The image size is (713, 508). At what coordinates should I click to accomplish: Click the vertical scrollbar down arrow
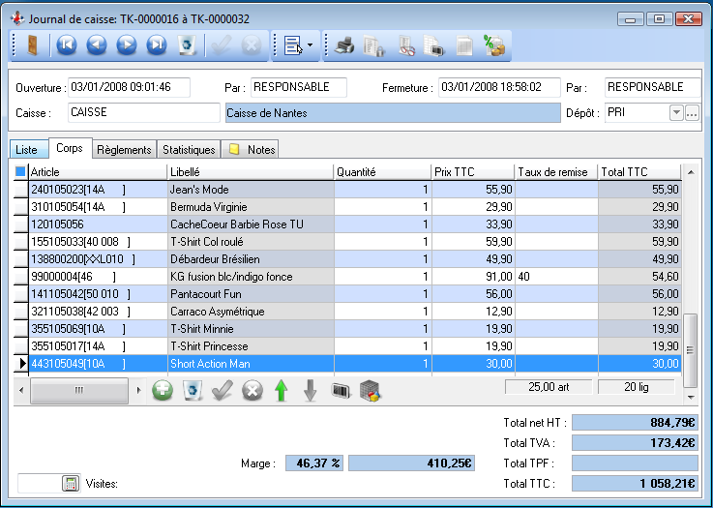coord(691,398)
